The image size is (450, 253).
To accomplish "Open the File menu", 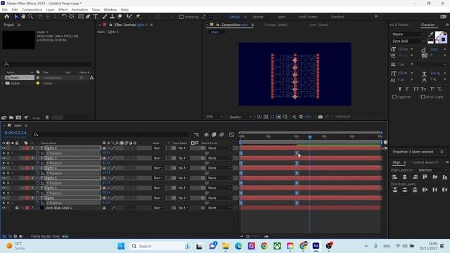I will (x=5, y=10).
